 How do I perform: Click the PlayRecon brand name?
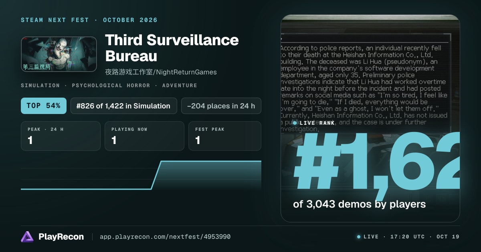pos(61,237)
